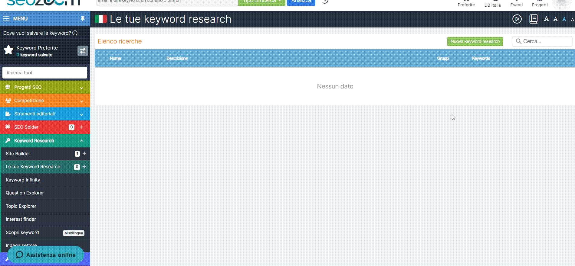Screen dimensions: 575x266
Task: Add new Site Builder with plus
Action: point(84,153)
